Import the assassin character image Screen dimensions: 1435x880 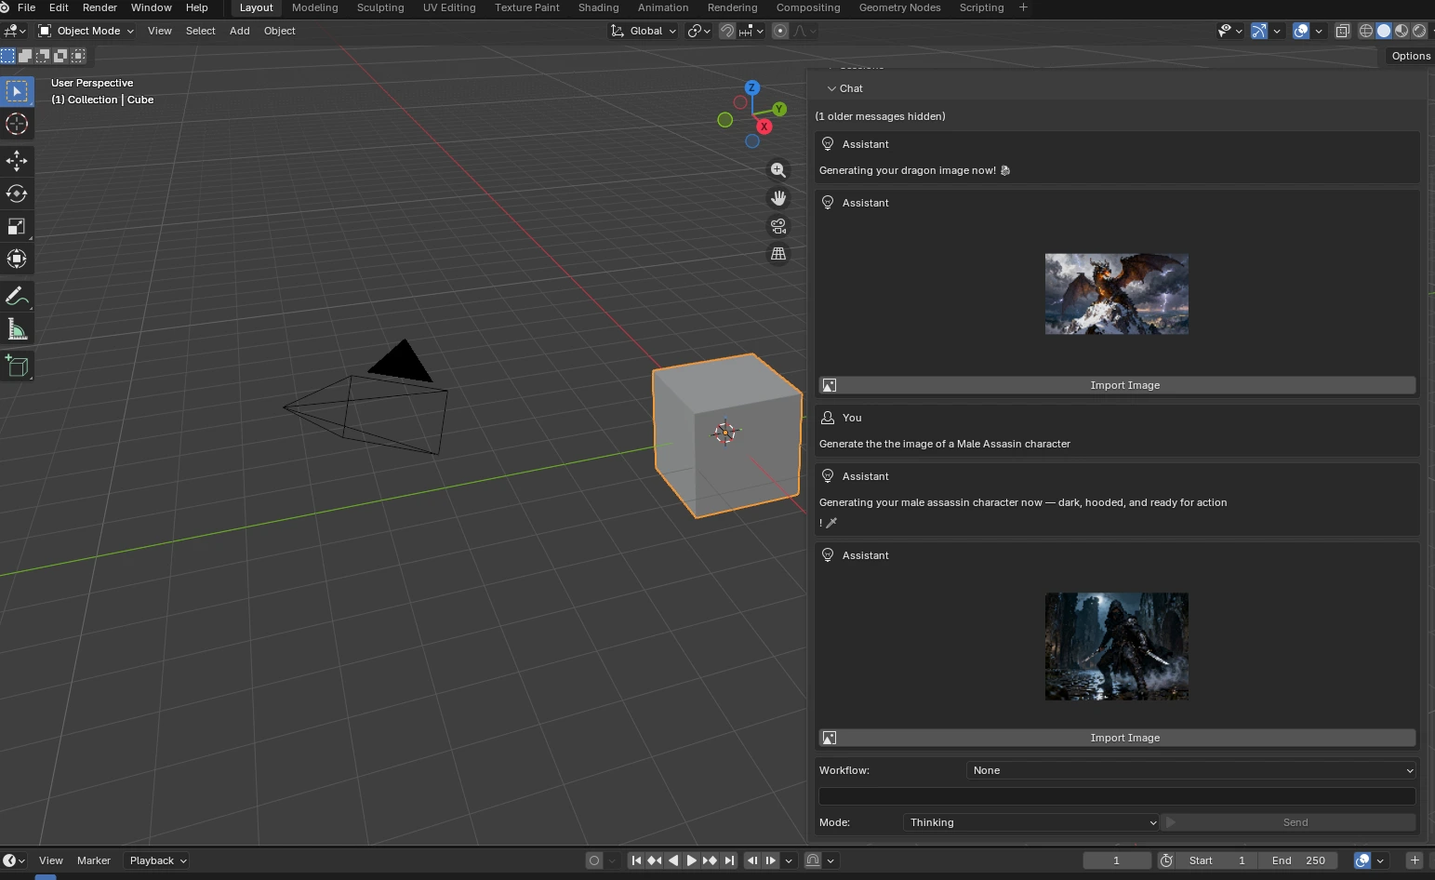point(1117,738)
